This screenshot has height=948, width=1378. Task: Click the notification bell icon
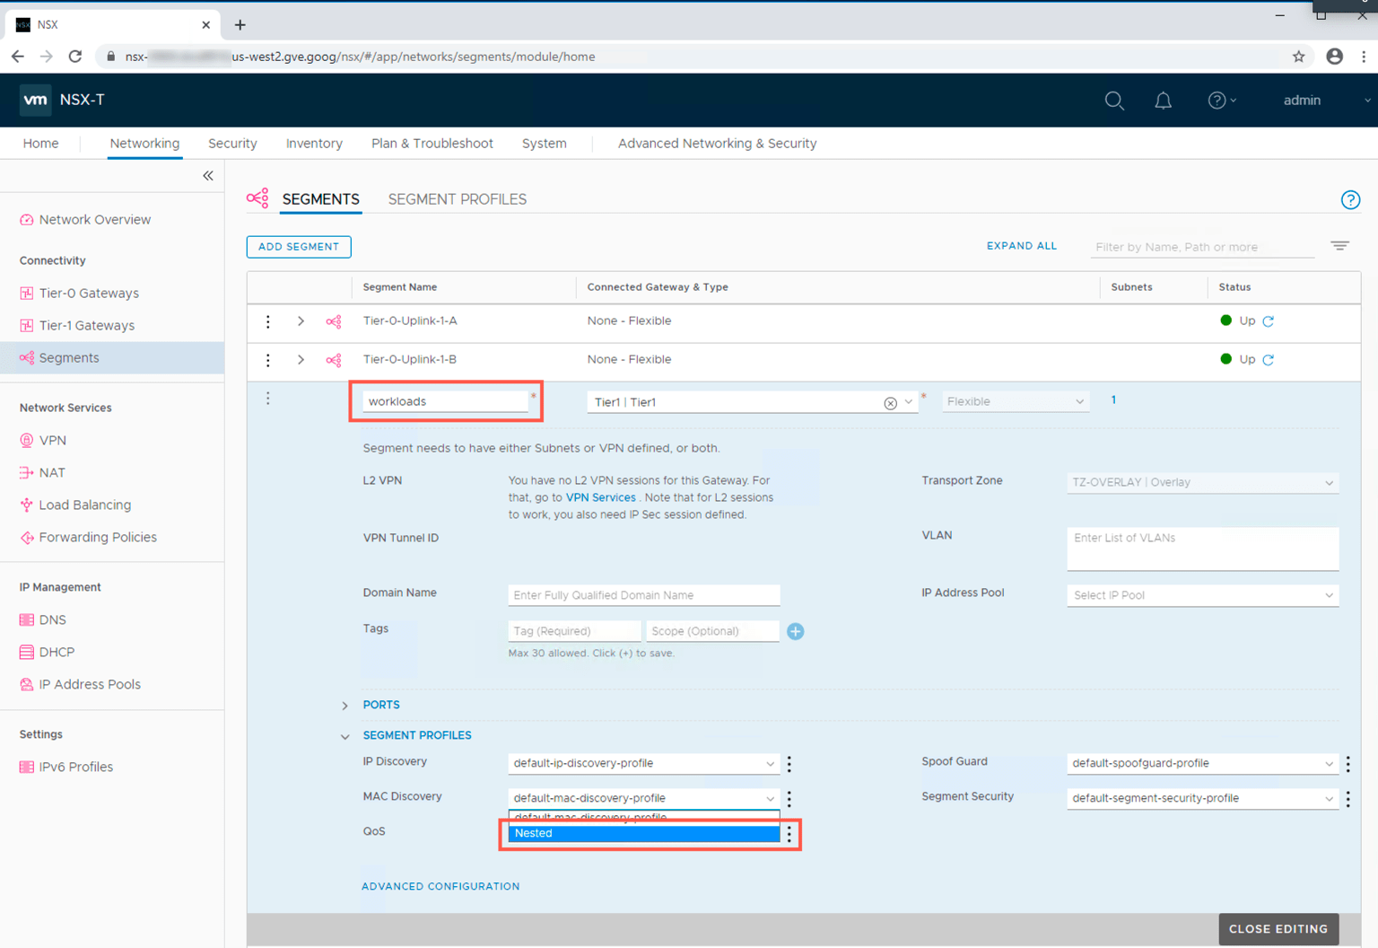[x=1164, y=100]
